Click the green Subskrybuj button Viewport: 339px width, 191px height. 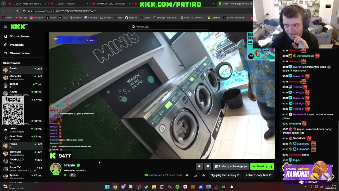pyautogui.click(x=262, y=166)
